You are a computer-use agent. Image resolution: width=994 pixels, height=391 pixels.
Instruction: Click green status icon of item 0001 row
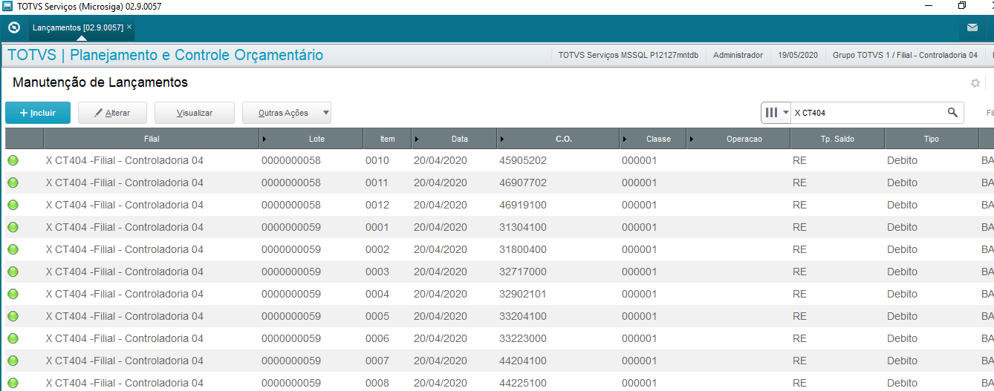(13, 227)
